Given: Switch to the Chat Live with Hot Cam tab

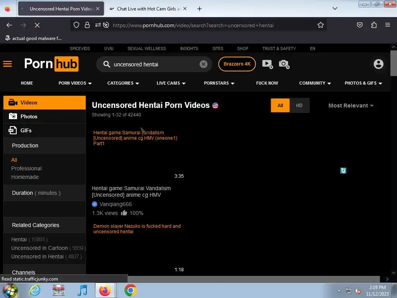Looking at the screenshot, I should 148,9.
